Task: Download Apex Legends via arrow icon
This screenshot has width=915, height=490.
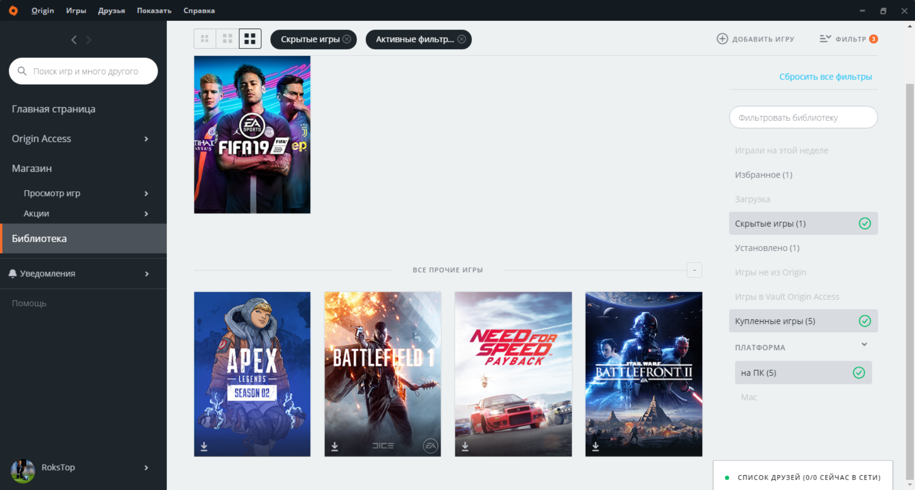Action: pyautogui.click(x=204, y=446)
